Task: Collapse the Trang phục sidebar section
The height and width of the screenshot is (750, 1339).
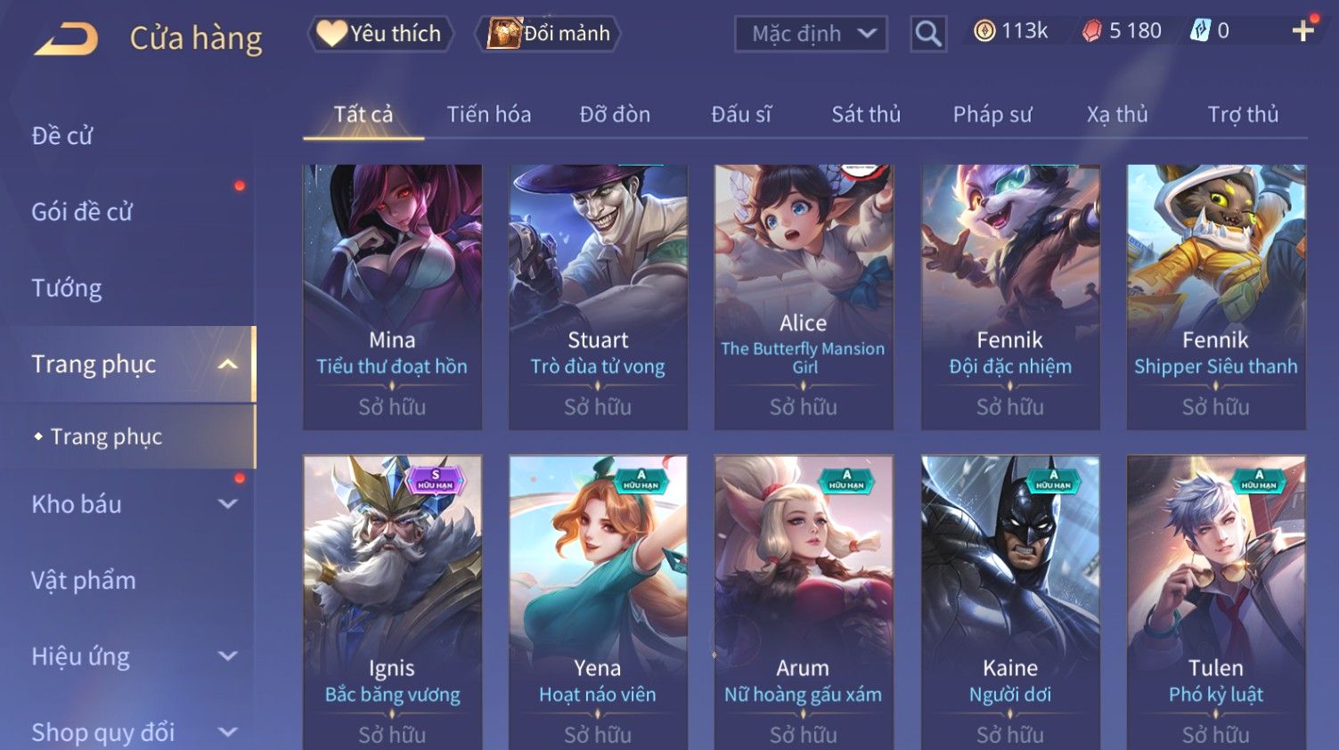Action: tap(227, 364)
